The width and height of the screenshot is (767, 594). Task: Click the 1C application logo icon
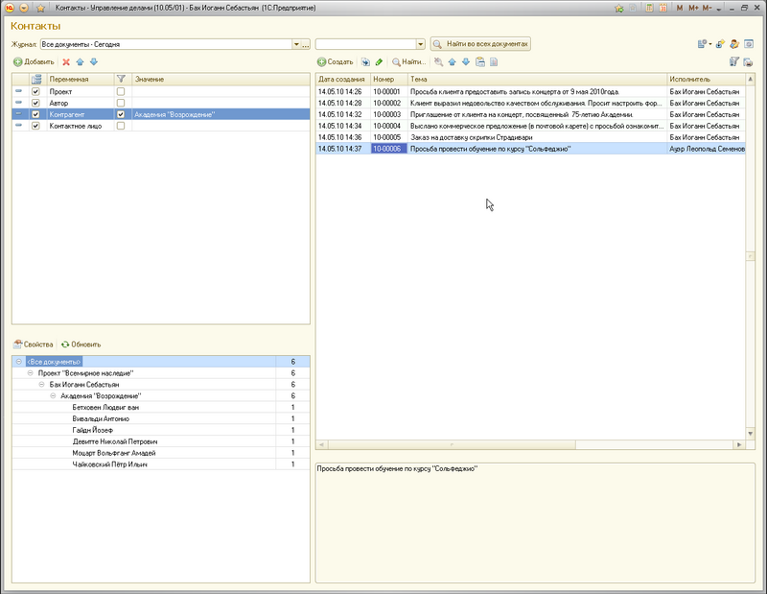click(x=10, y=8)
